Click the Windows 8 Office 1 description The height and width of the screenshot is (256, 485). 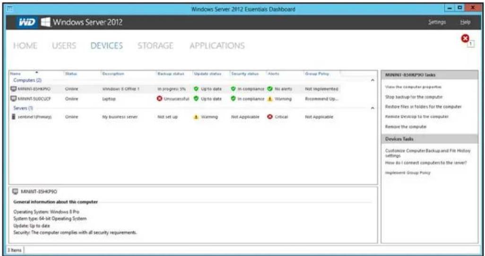tap(121, 89)
